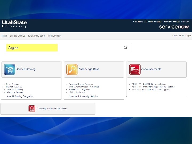Open Knowledge Base in the navigation bar
This screenshot has height=144, width=192.
[36, 36]
